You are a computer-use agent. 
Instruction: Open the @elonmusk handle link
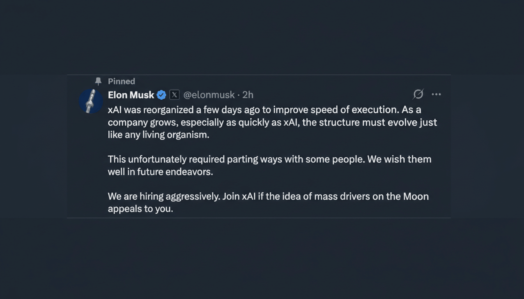point(209,95)
